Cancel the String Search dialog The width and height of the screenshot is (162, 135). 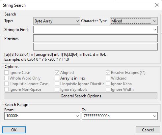click(x=148, y=130)
